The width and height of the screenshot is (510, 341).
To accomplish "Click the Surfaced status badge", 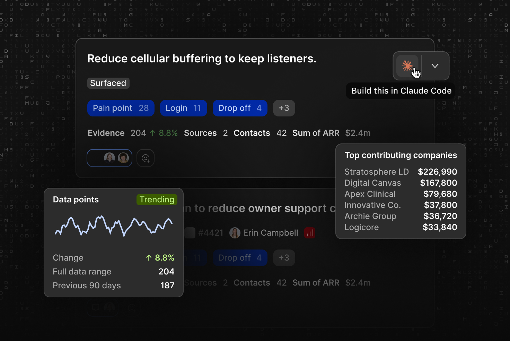I will pos(108,83).
